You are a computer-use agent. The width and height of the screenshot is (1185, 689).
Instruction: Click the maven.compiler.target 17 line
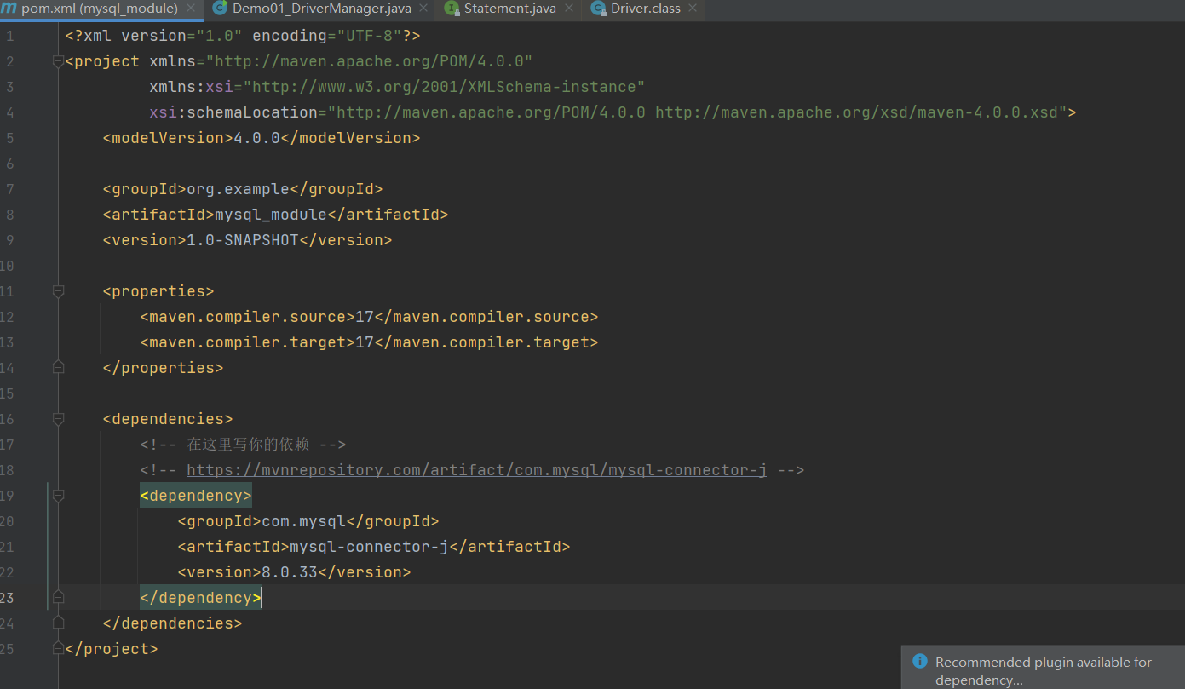click(369, 342)
